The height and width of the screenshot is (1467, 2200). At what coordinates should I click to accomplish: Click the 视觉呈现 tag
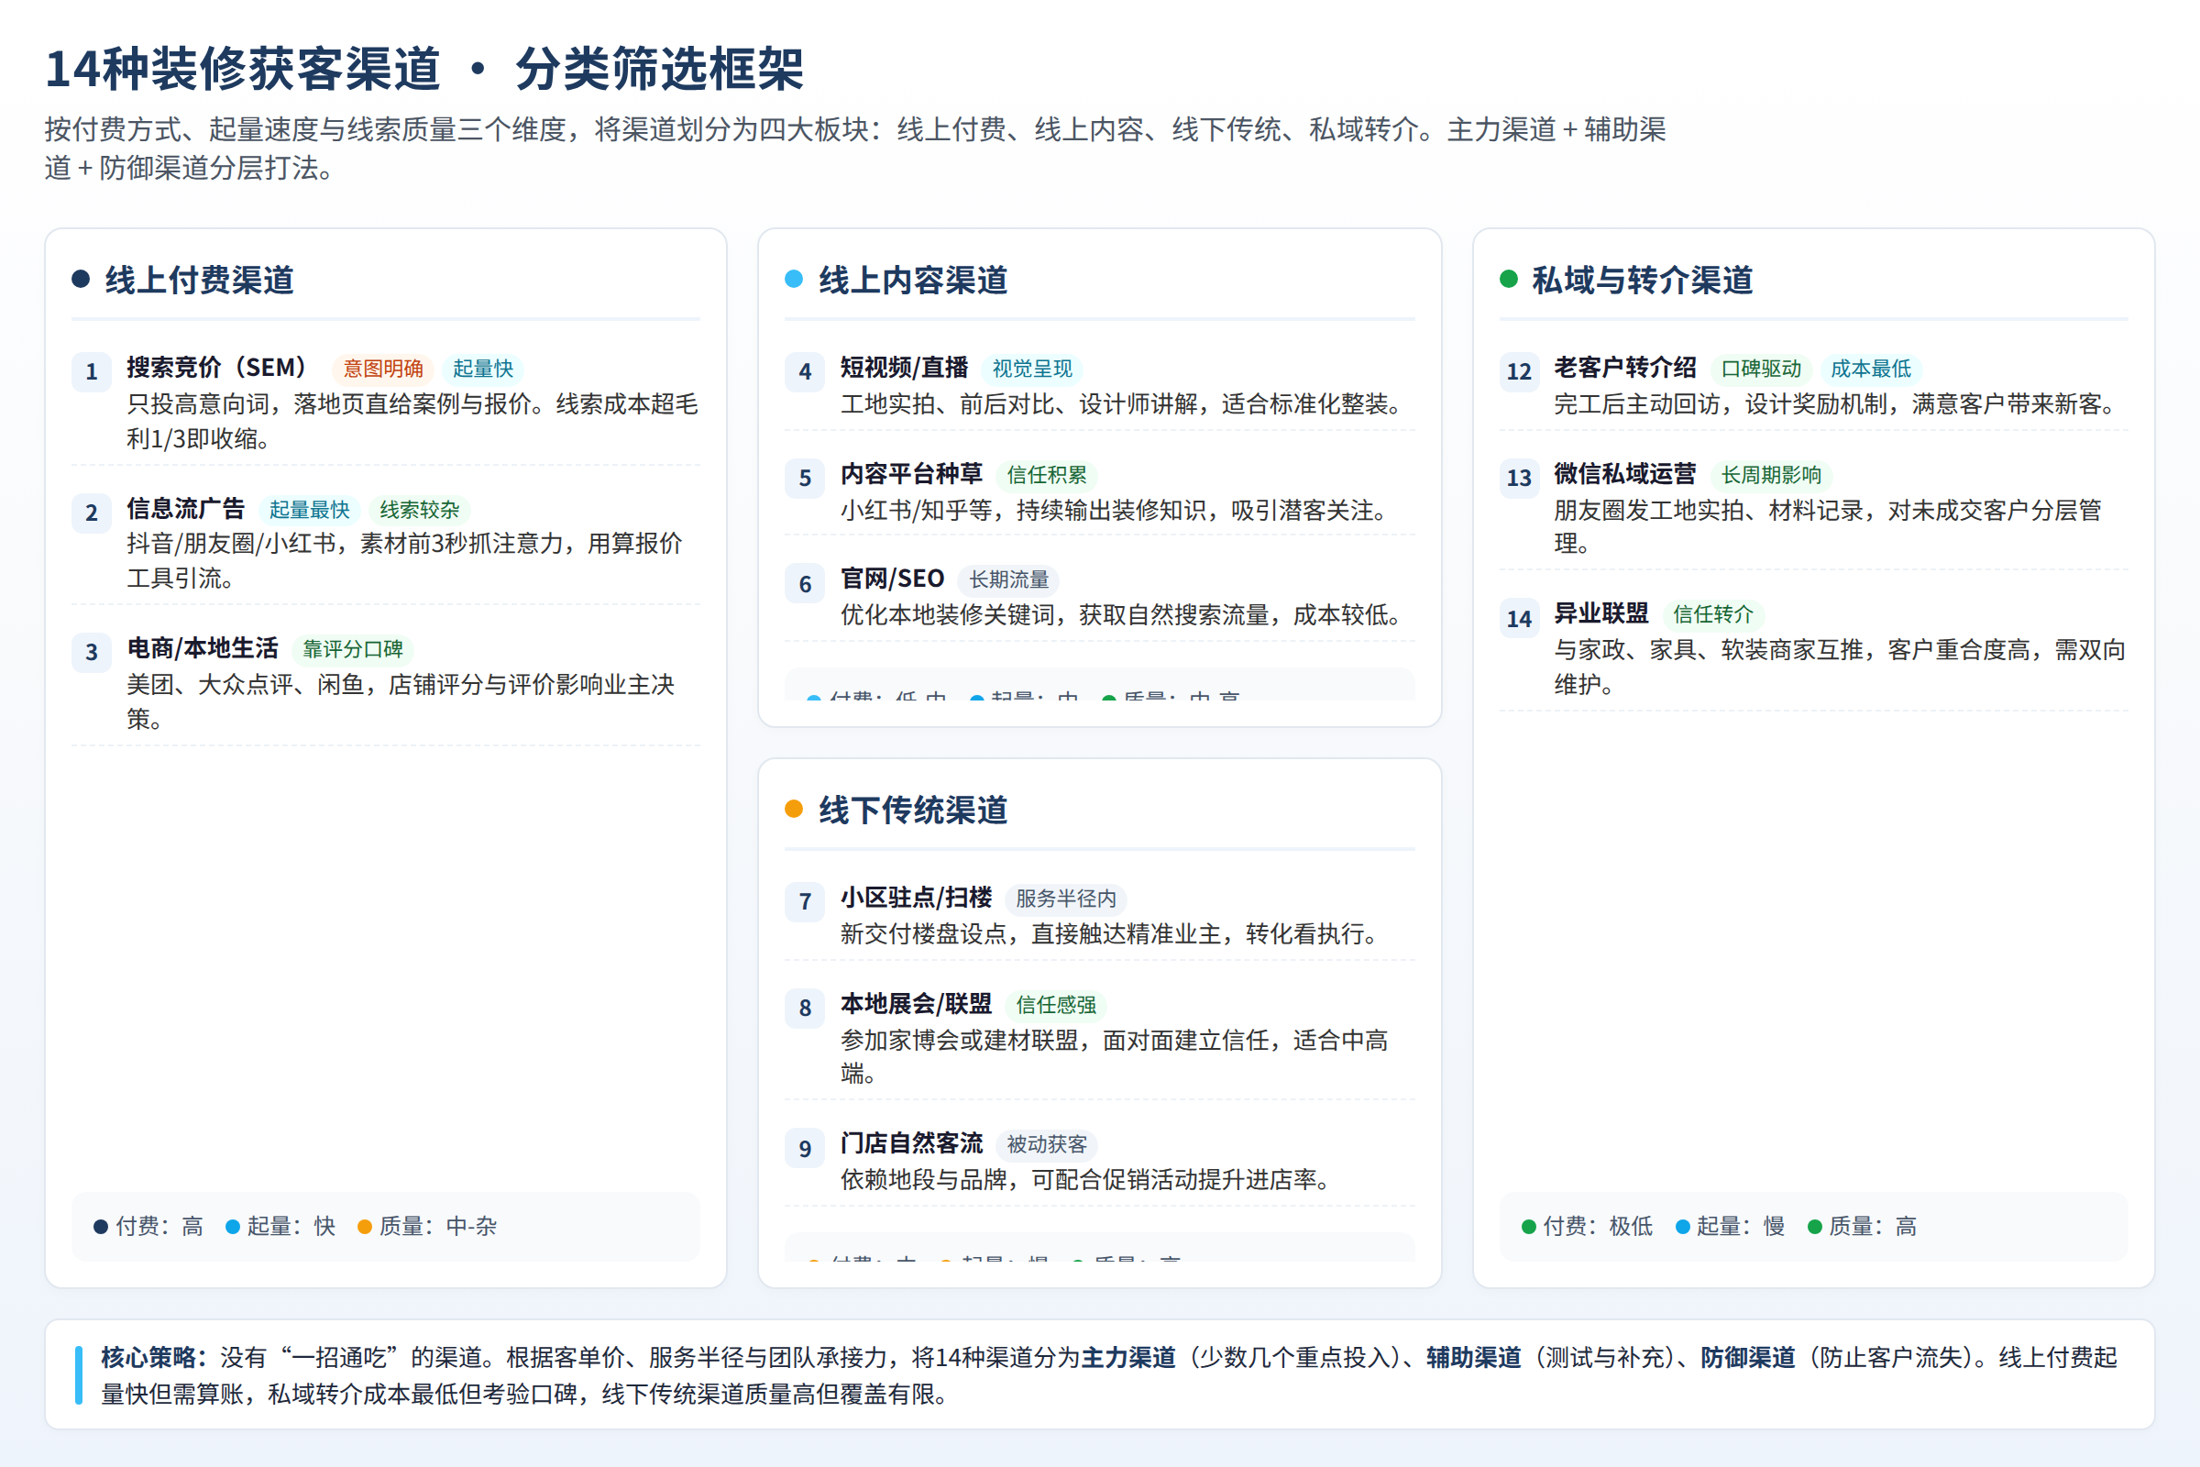[x=1033, y=369]
